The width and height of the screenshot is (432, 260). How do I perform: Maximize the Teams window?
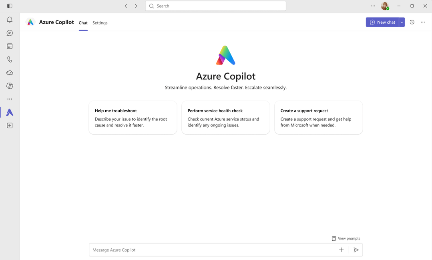[x=412, y=6]
